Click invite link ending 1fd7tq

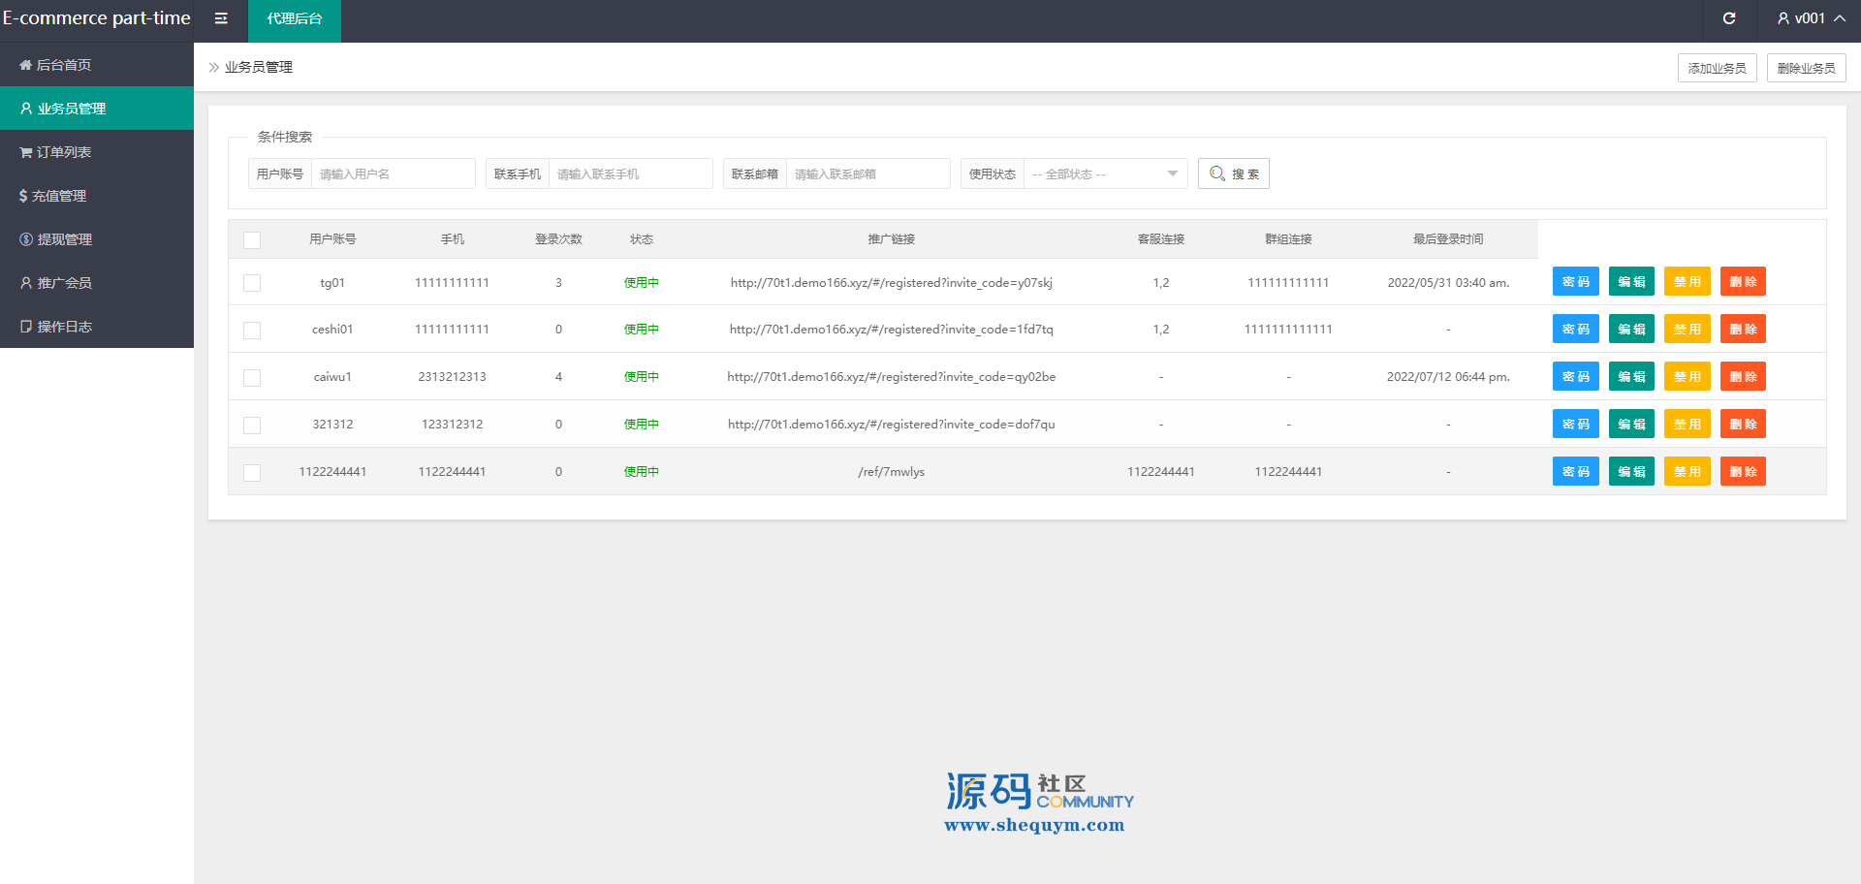pyautogui.click(x=891, y=330)
